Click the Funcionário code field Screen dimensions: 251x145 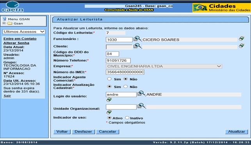[119, 39]
